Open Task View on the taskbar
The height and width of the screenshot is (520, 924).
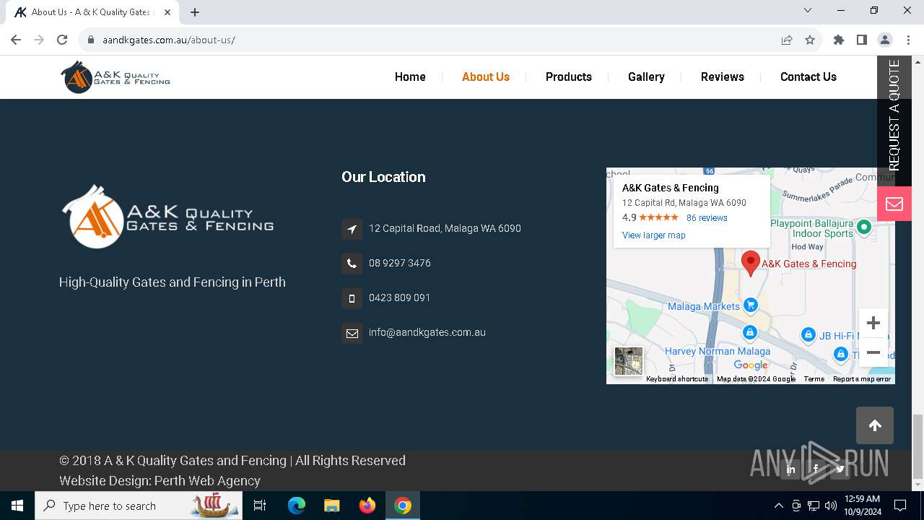pos(260,506)
